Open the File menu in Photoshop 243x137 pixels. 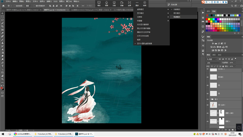[x=8, y=2]
